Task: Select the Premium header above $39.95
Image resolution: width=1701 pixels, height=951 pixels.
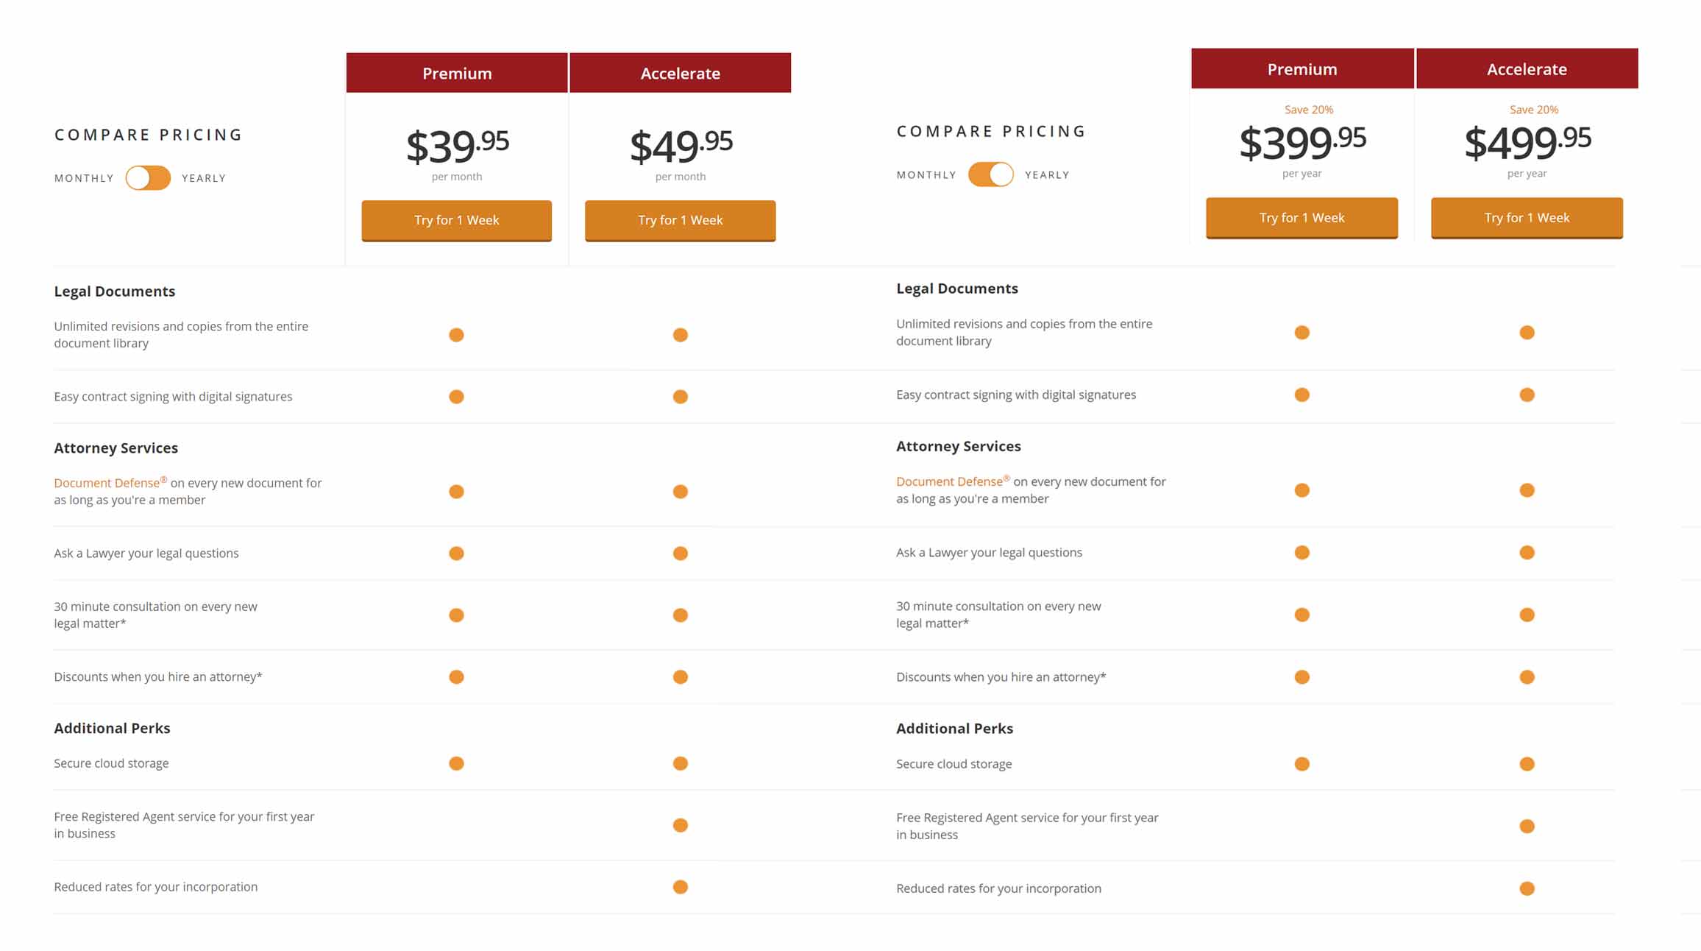Action: coord(457,73)
